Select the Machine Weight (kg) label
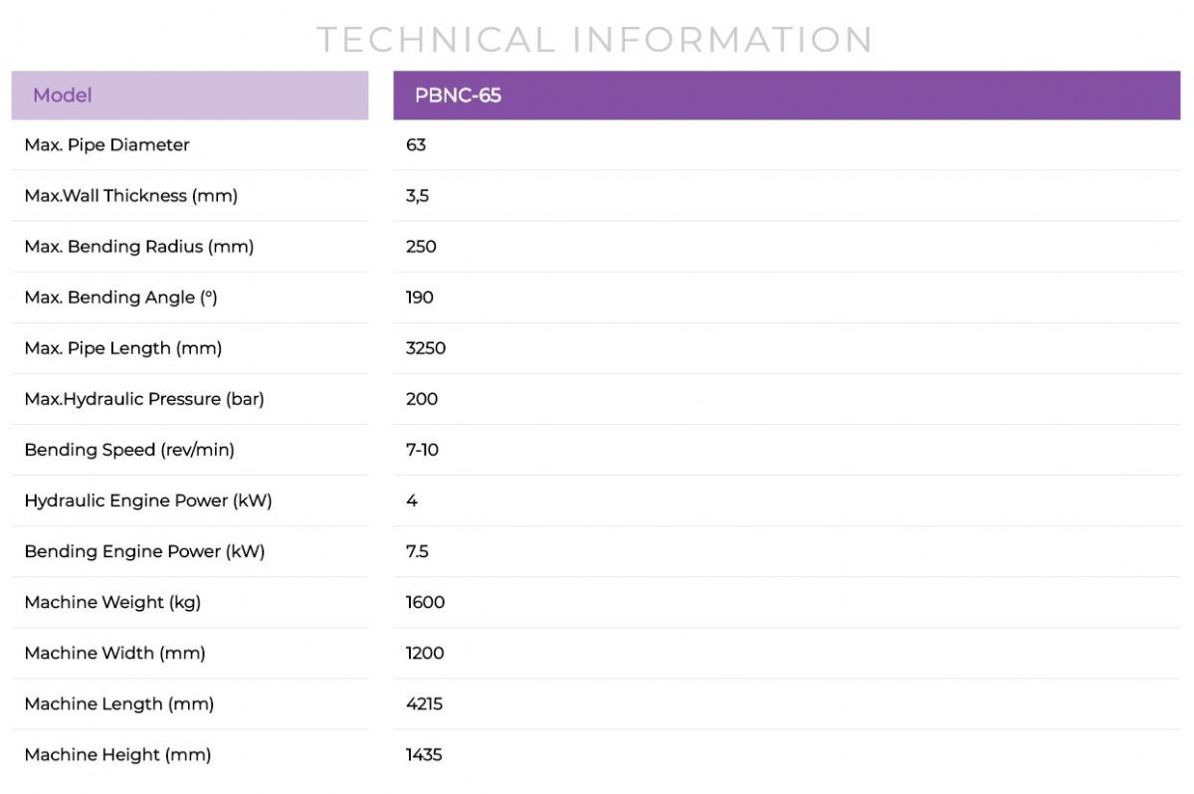Viewport: 1194px width, 794px height. [x=112, y=602]
